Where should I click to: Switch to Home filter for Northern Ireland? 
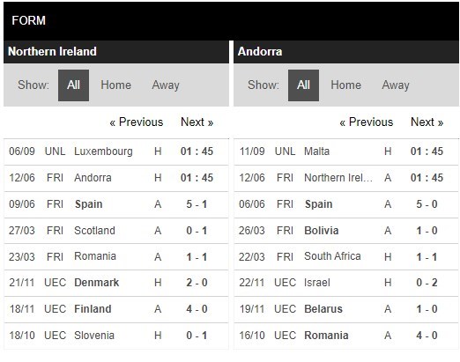coord(115,85)
